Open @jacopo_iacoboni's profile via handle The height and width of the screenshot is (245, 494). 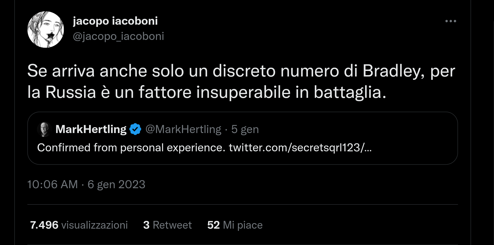[x=118, y=36]
